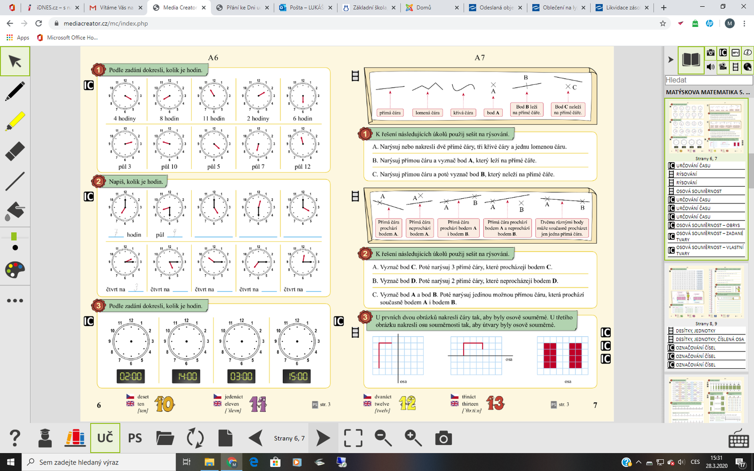The width and height of the screenshot is (754, 471).
Task: Filter by web link globe icon
Action: (x=747, y=67)
